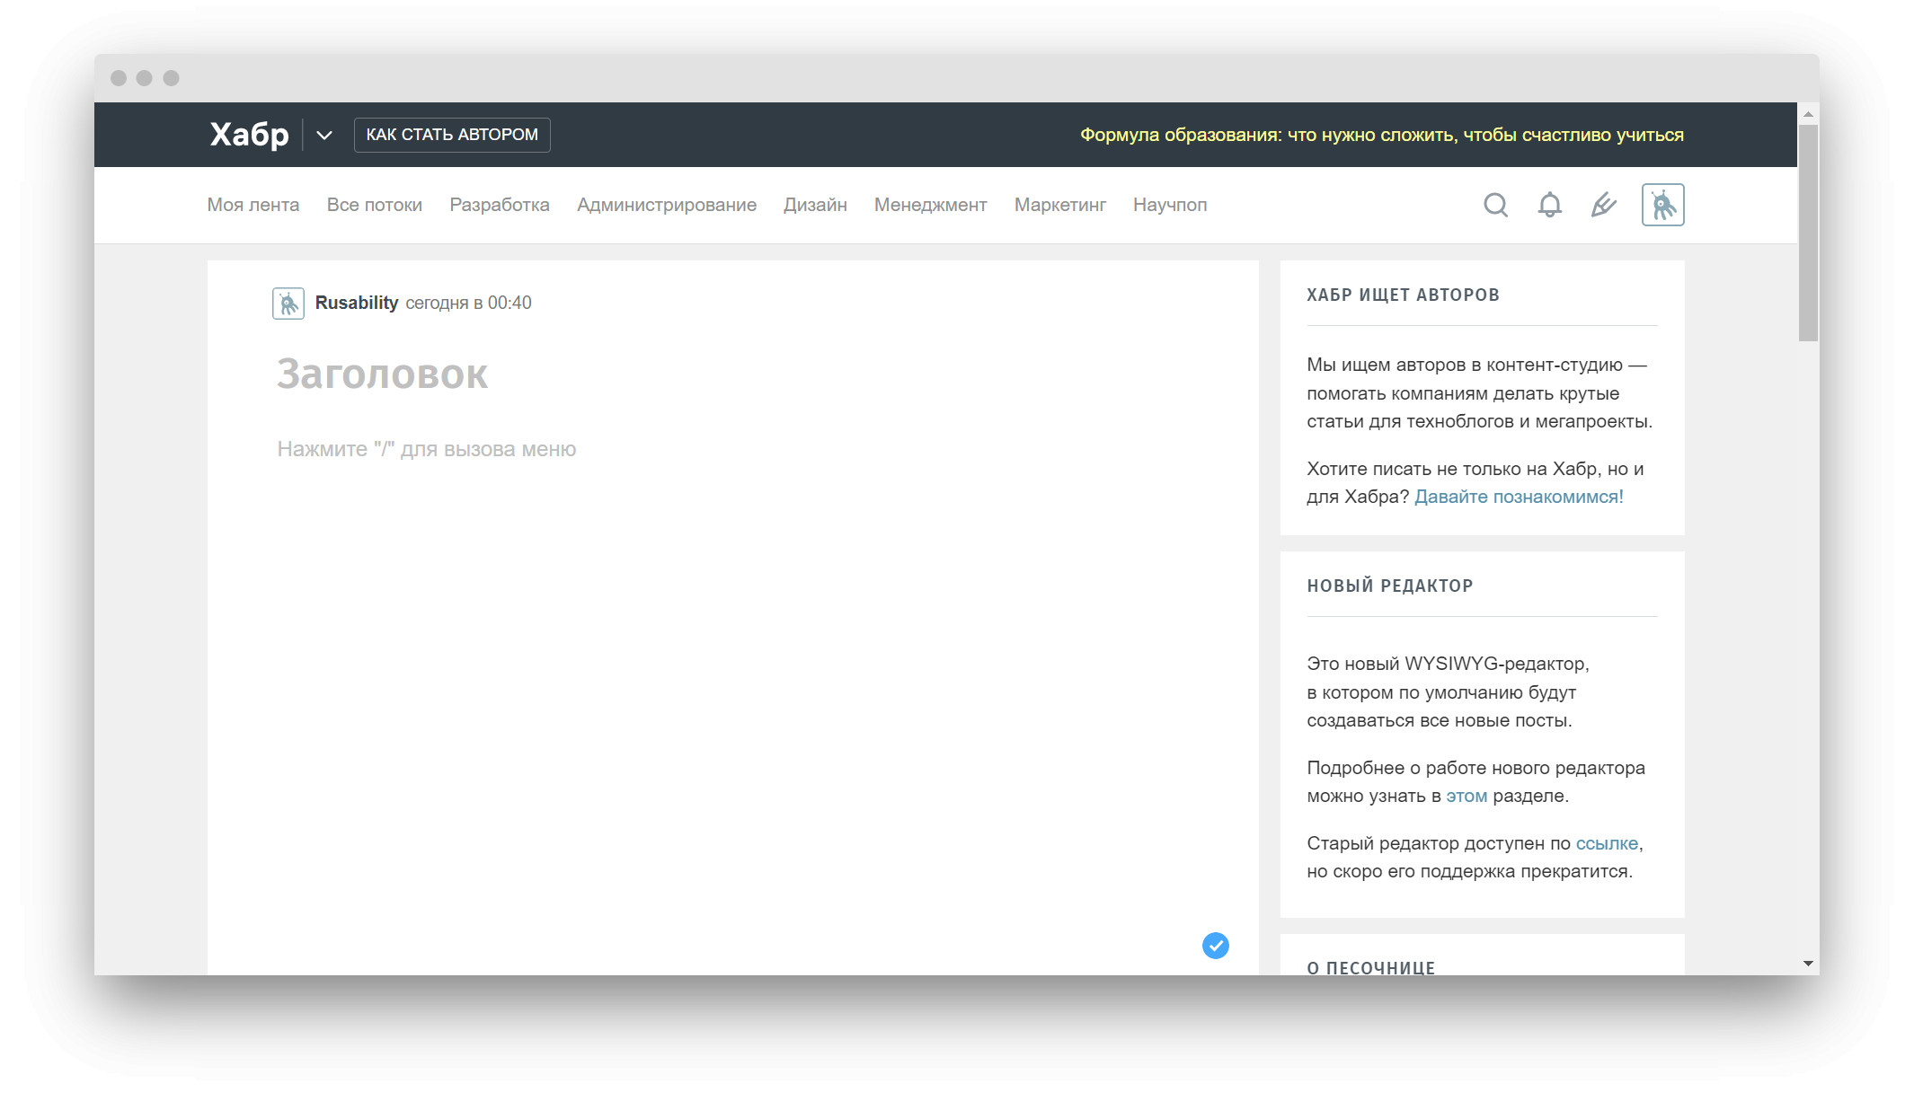The image size is (1914, 1110).
Task: Click the yellow Формула образования banner link
Action: (1381, 135)
